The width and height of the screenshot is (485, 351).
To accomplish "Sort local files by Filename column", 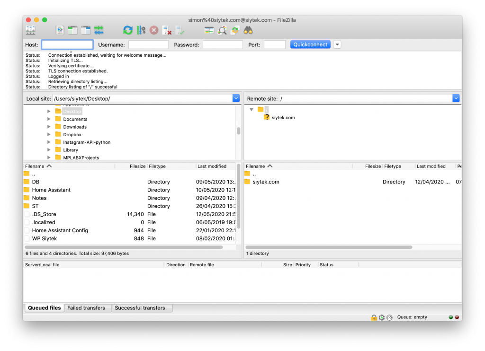I will (x=69, y=166).
